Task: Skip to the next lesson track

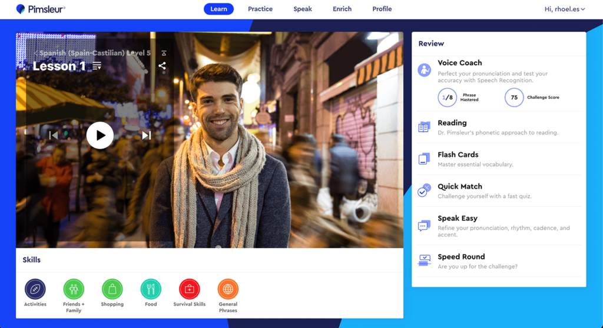Action: point(146,136)
